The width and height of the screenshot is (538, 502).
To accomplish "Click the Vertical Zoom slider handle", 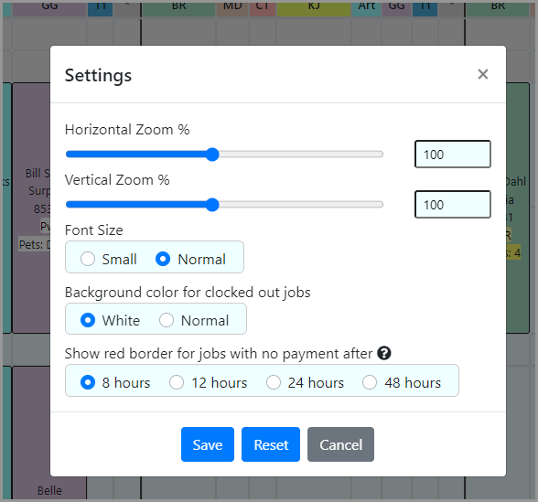I will 212,205.
